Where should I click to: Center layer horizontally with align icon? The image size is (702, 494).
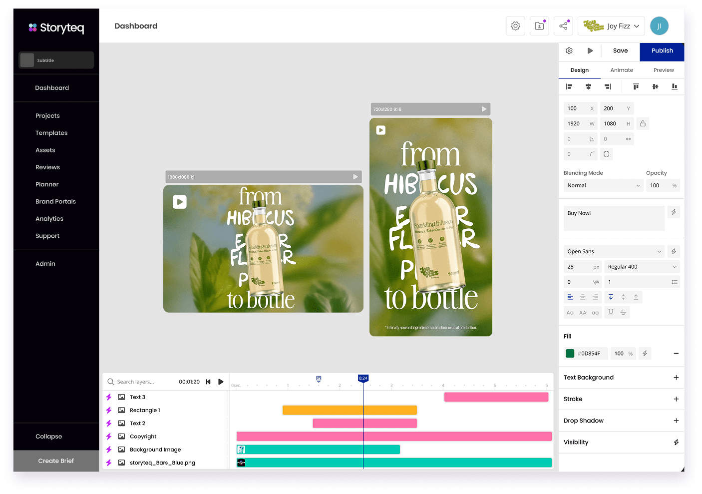coord(588,87)
